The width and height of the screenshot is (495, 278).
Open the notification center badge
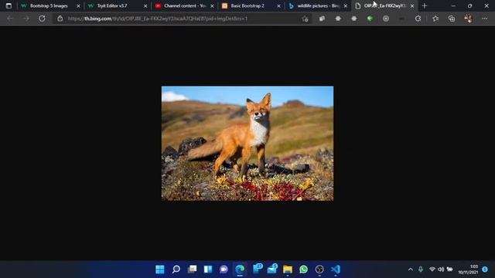click(485, 270)
